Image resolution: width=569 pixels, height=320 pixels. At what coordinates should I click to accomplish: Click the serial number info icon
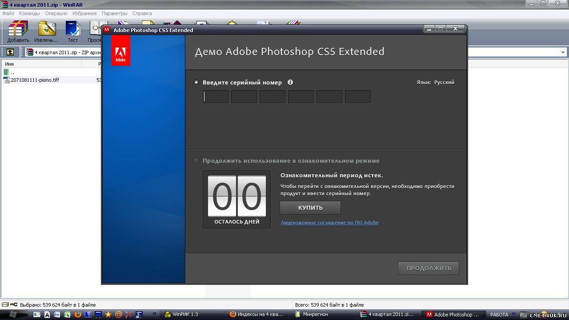[x=290, y=82]
